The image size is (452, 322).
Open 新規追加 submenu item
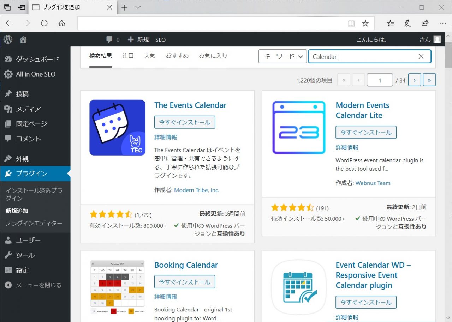[17, 211]
